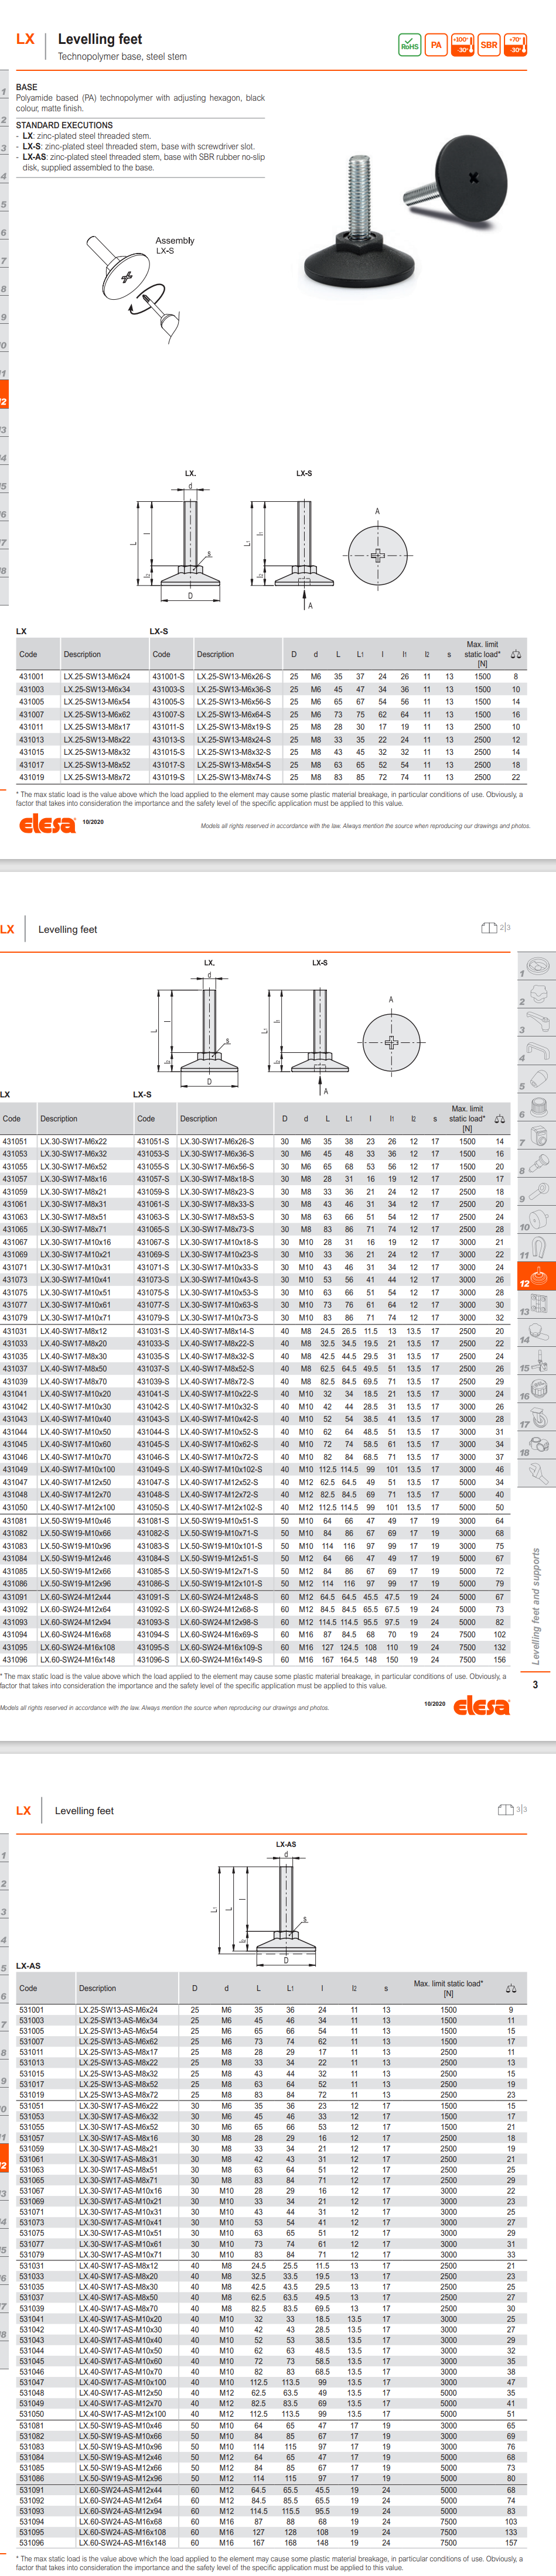Click the 'Max. limit static load*' header on page two
Screen dimensions: 556x2576
(467, 1118)
